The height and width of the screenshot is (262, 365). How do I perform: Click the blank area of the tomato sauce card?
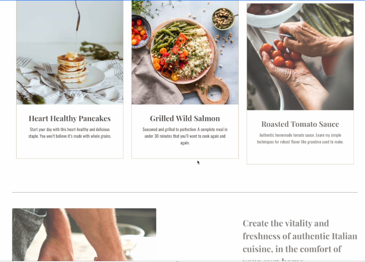300,155
